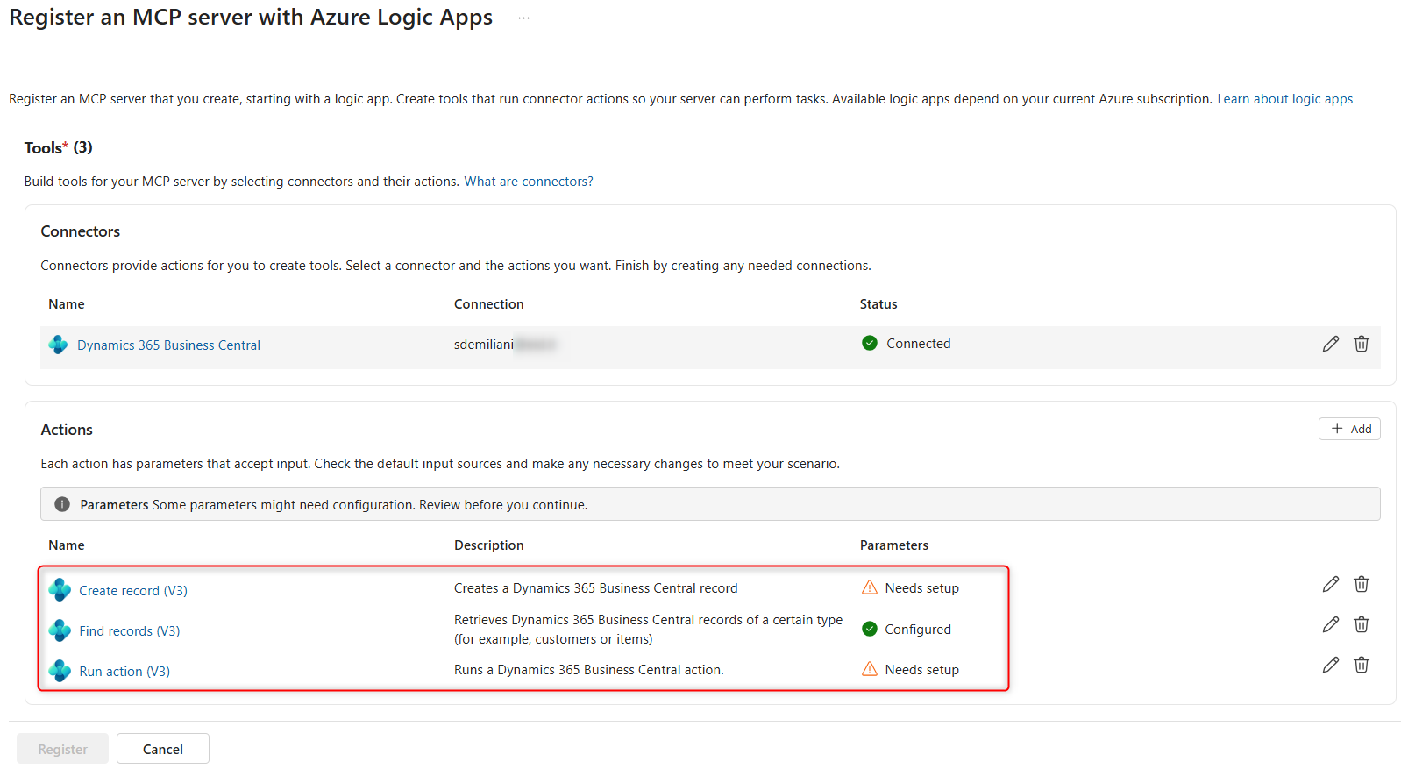The width and height of the screenshot is (1401, 776).
Task: Delete the Run action (V3) entry
Action: (x=1361, y=665)
